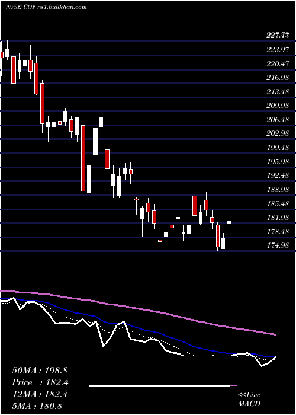
Task: Select the 185.48 price axis label
Action: (278, 204)
